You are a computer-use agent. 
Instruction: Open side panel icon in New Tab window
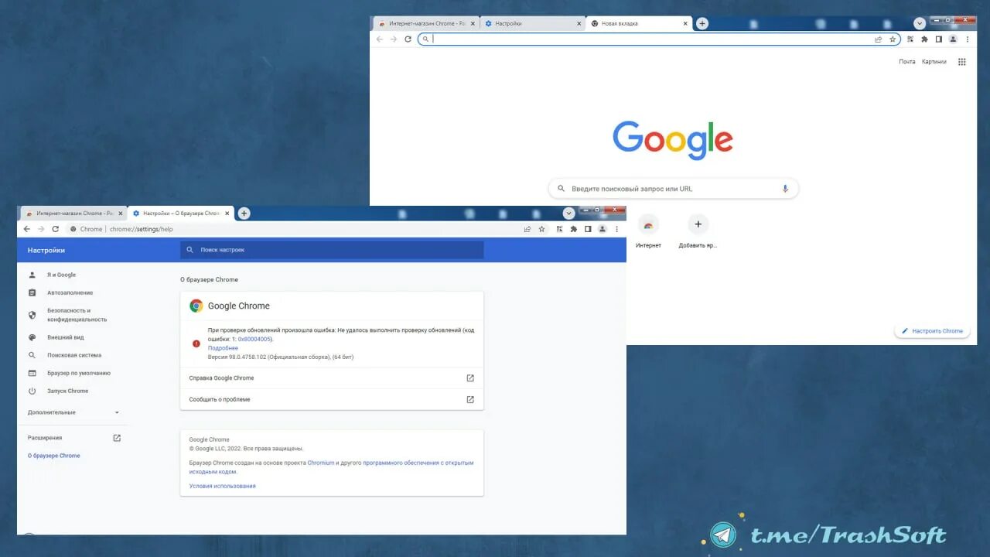coord(939,39)
